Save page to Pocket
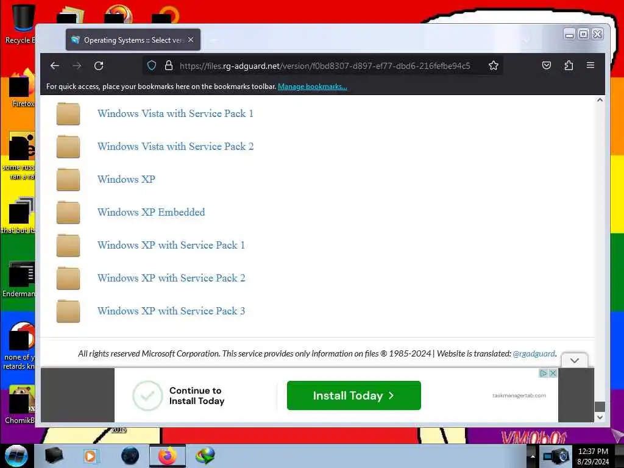 547,65
